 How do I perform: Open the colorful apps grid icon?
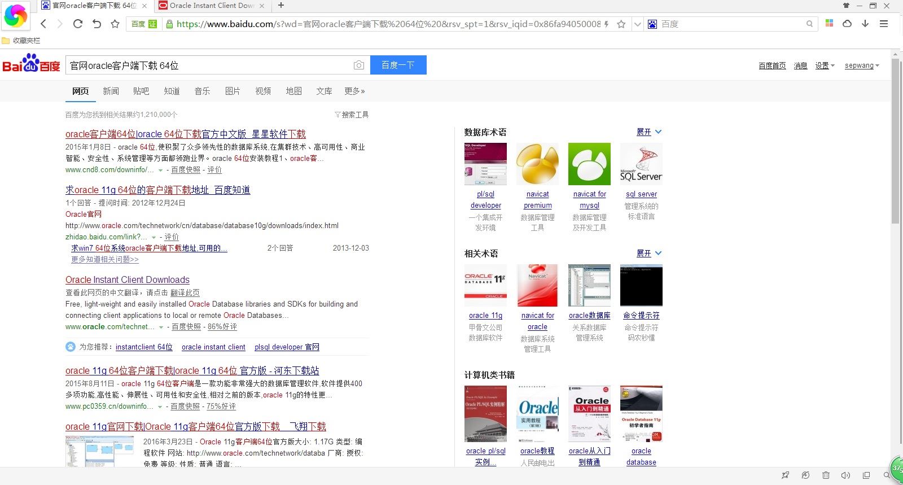click(829, 23)
